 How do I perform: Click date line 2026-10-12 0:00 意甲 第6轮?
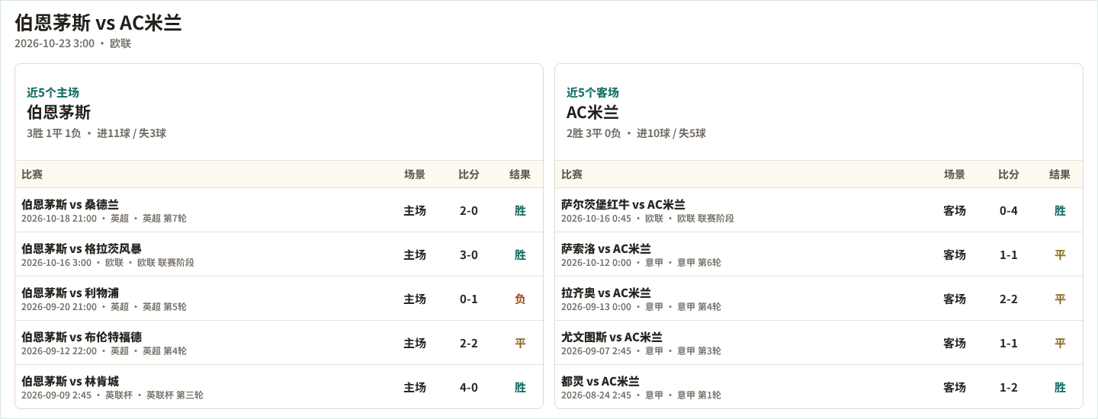coord(641,262)
